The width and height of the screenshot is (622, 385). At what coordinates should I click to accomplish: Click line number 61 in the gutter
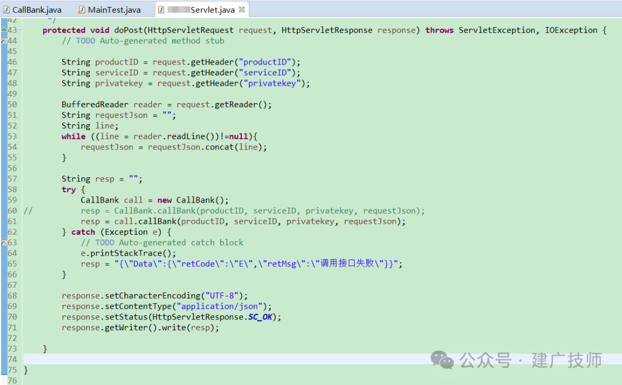(x=12, y=221)
